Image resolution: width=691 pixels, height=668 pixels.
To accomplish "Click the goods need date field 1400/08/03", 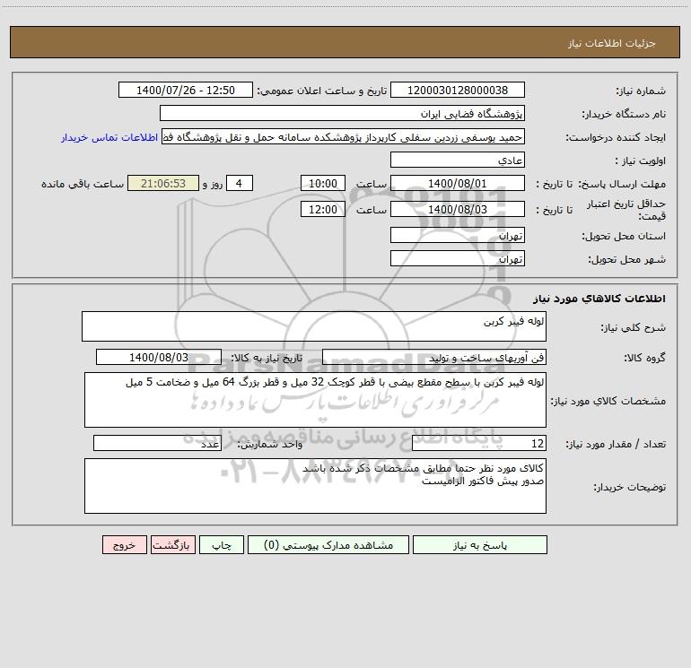I will point(159,357).
